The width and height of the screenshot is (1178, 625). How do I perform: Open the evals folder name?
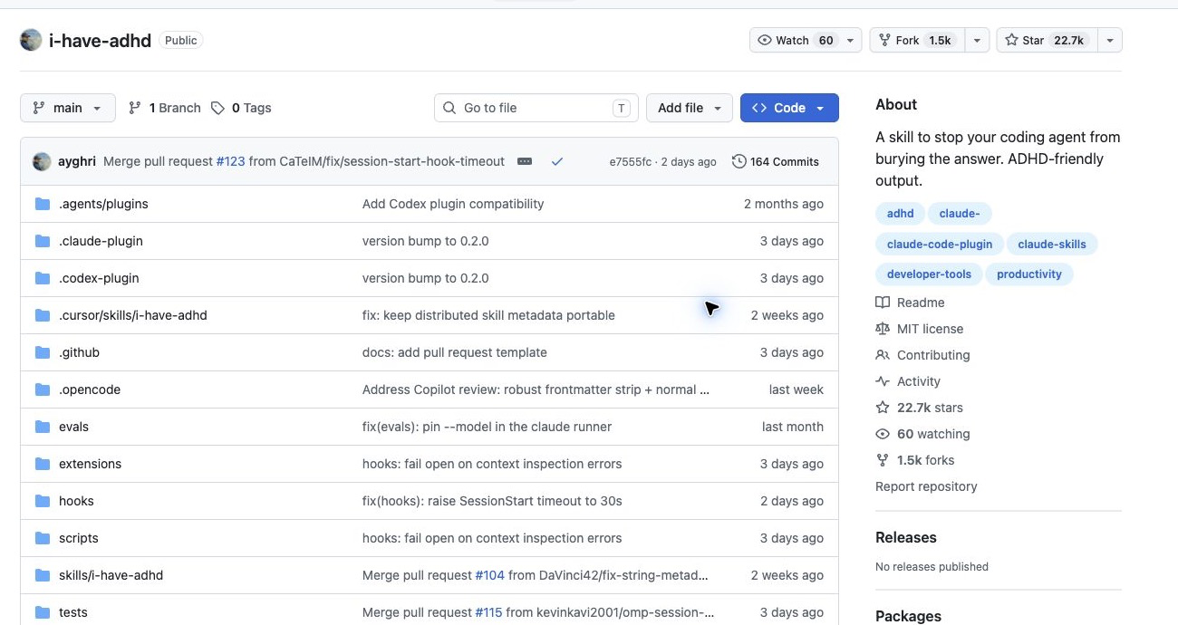pos(73,427)
